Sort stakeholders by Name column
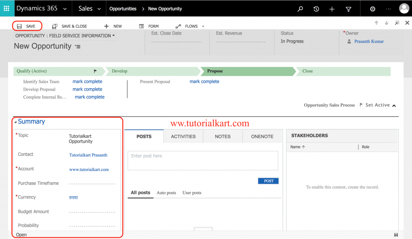The image size is (412, 239). [x=298, y=147]
